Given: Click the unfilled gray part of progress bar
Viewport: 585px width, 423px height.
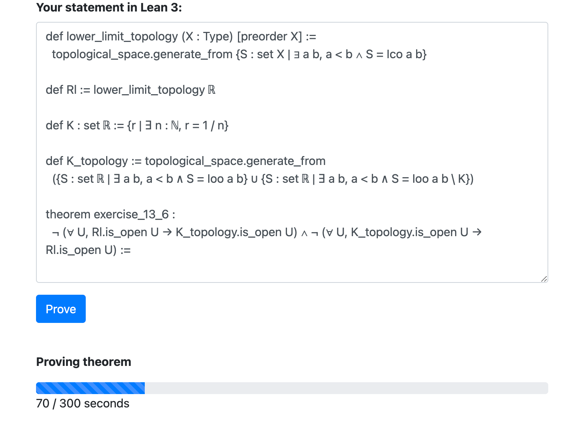Looking at the screenshot, I should coord(346,388).
